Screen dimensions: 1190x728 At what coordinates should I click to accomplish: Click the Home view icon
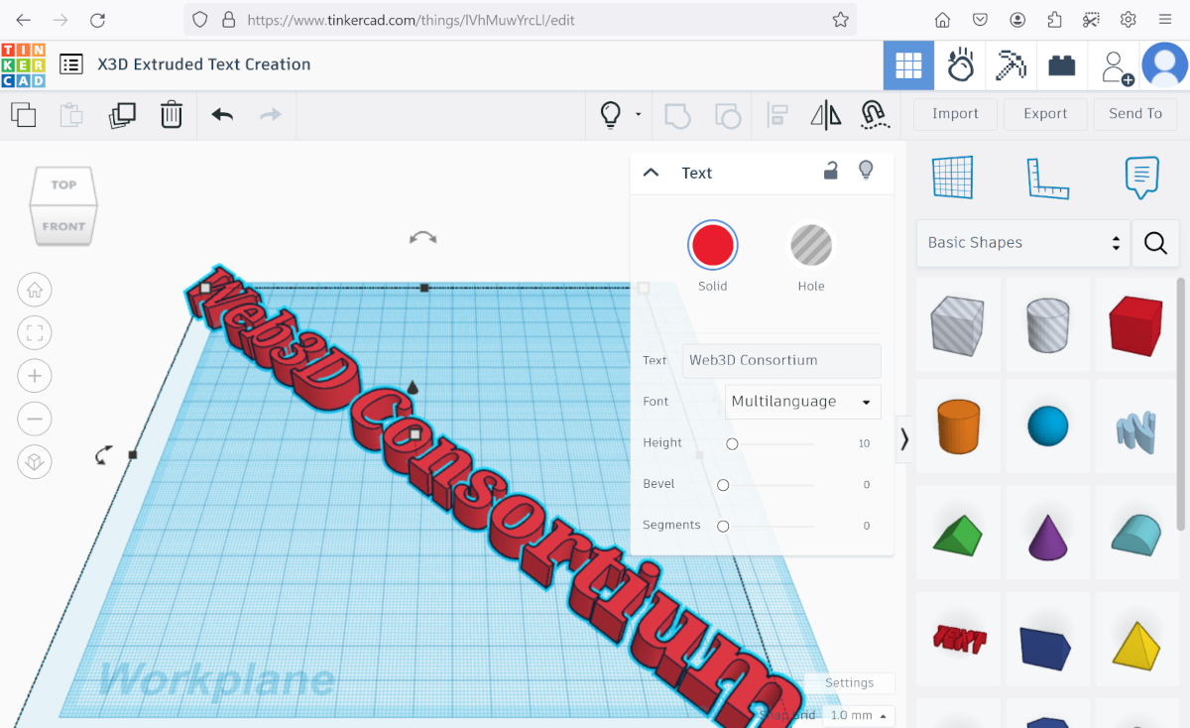tap(35, 291)
